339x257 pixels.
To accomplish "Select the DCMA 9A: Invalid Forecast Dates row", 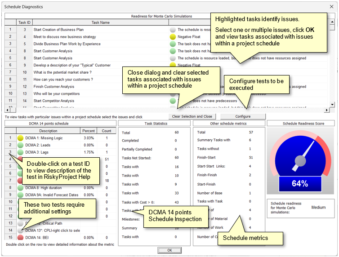I will (x=52, y=195).
